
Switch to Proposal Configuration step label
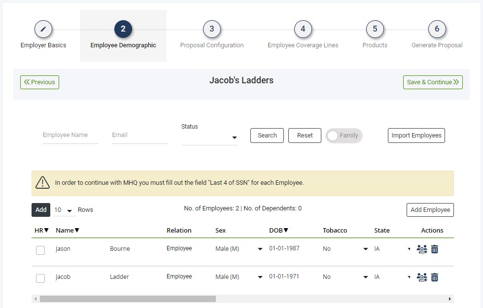211,45
